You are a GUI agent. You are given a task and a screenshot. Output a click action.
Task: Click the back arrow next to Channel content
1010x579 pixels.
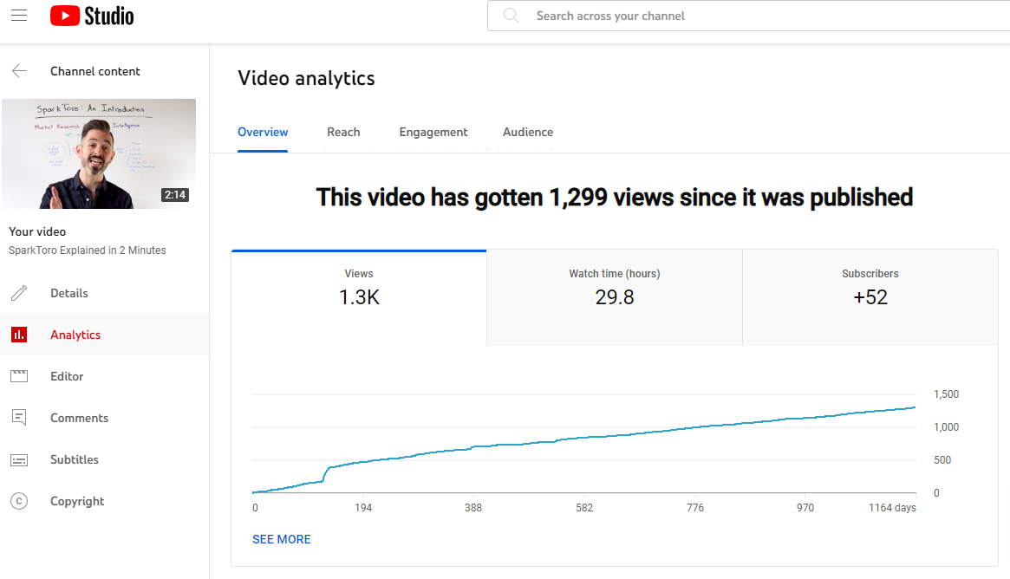coord(19,71)
